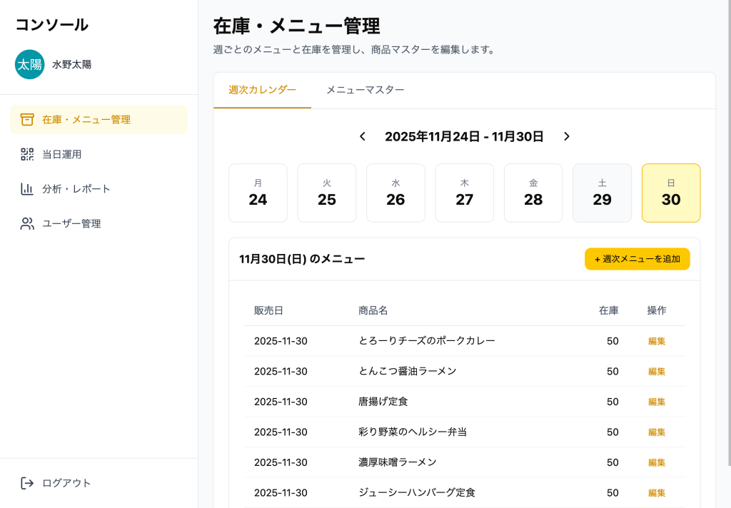Go to previous week with left chevron
Screen dimensions: 731x508
click(x=363, y=136)
